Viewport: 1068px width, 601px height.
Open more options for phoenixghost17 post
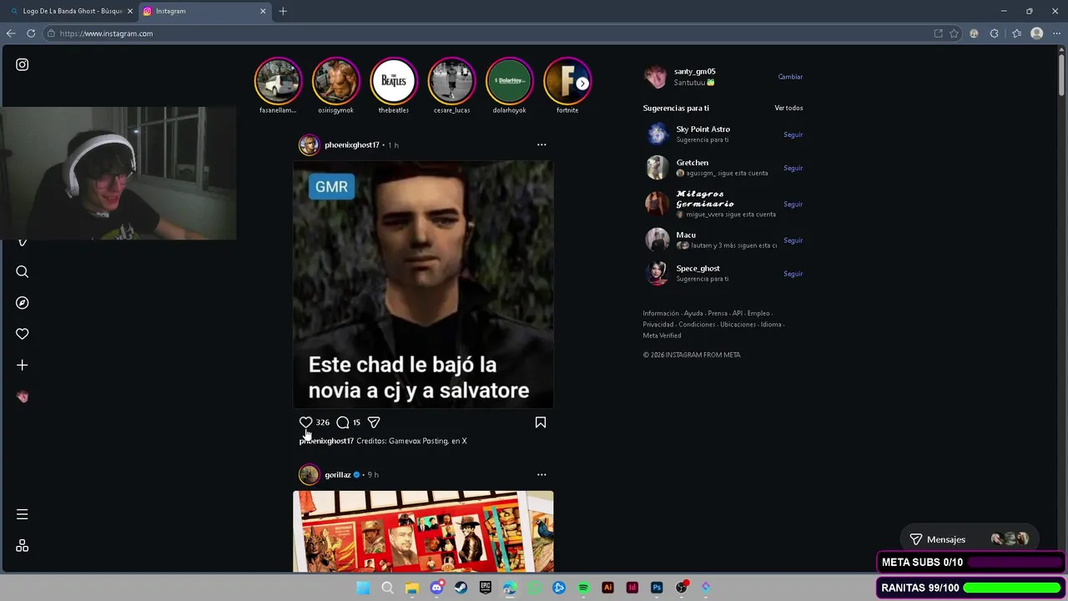tap(542, 144)
